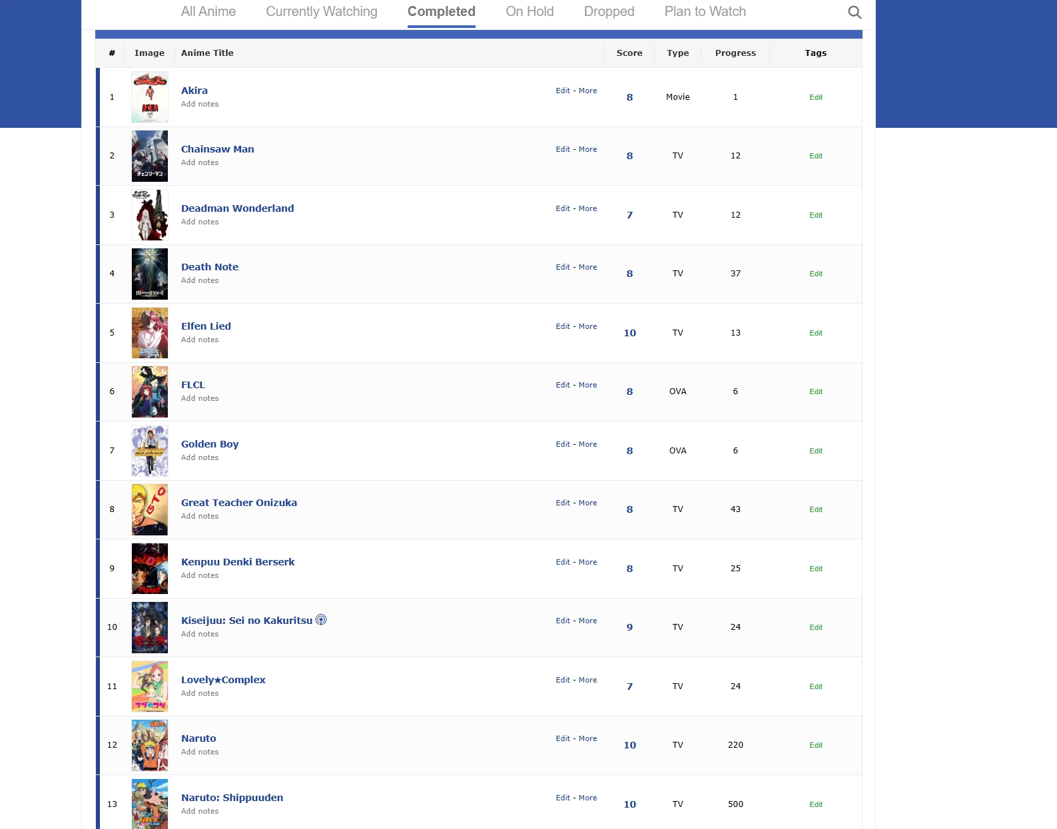1057x829 pixels.
Task: Open the Great Teacher Onizuka title link
Action: coord(239,503)
